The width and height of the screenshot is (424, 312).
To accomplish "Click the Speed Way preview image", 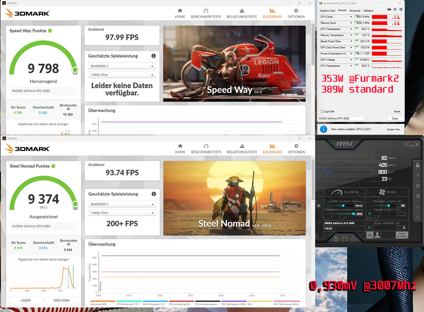I will [234, 64].
